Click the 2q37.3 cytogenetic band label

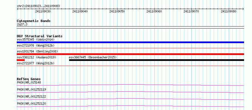[x=21, y=24]
